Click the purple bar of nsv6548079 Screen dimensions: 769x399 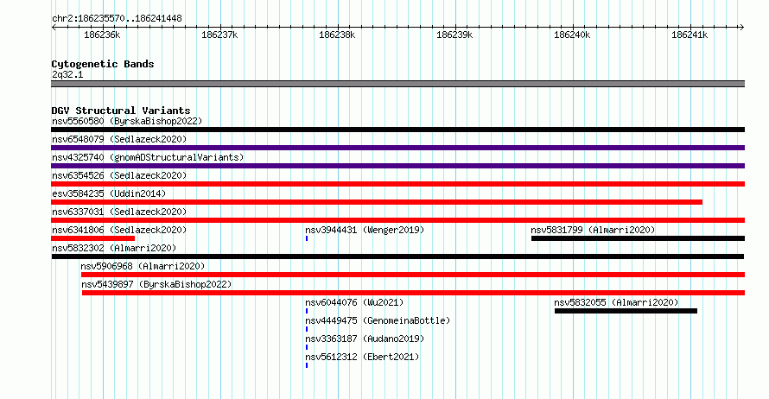tap(397, 148)
